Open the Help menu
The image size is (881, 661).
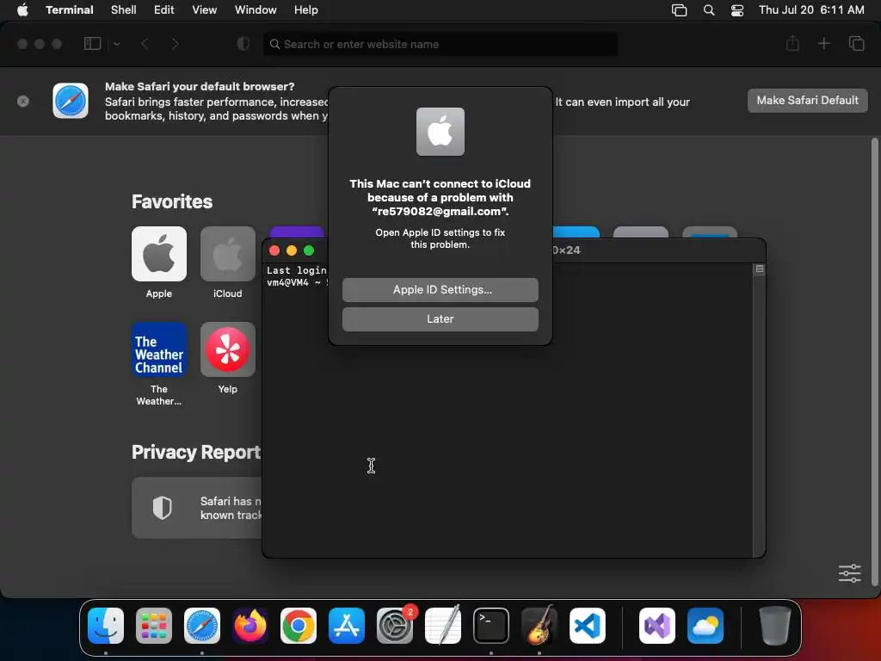(x=305, y=9)
